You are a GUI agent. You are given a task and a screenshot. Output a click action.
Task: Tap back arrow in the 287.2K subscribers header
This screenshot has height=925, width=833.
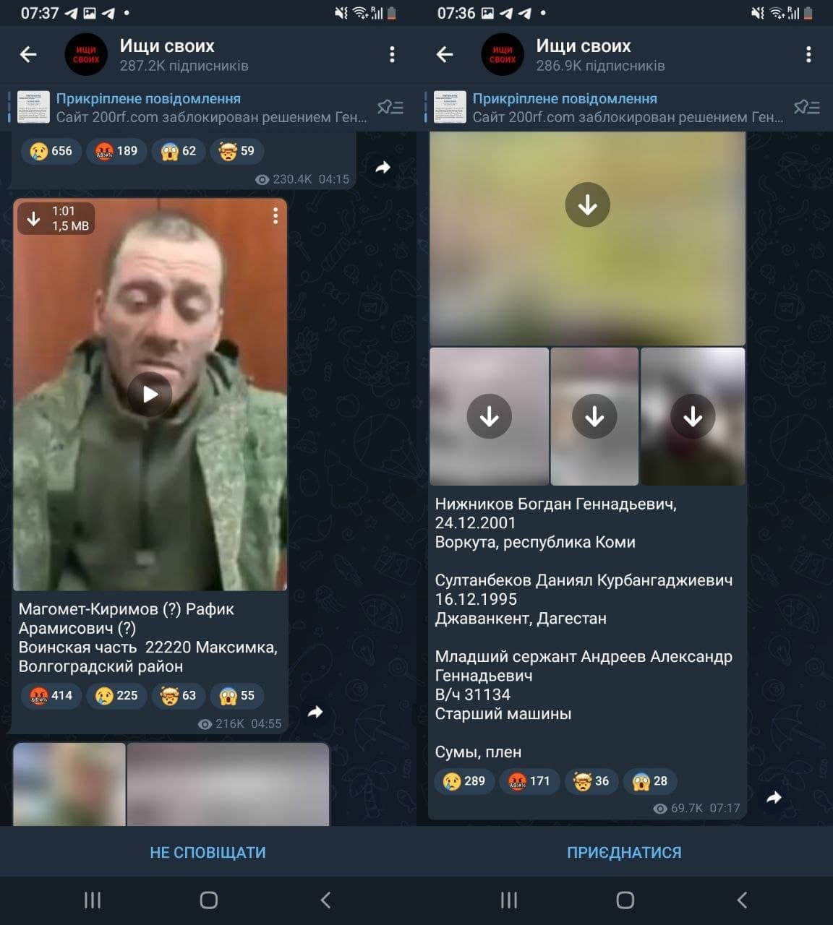(28, 54)
